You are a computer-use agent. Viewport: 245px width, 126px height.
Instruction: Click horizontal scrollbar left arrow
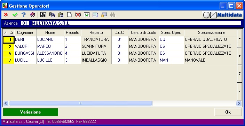[6, 103]
